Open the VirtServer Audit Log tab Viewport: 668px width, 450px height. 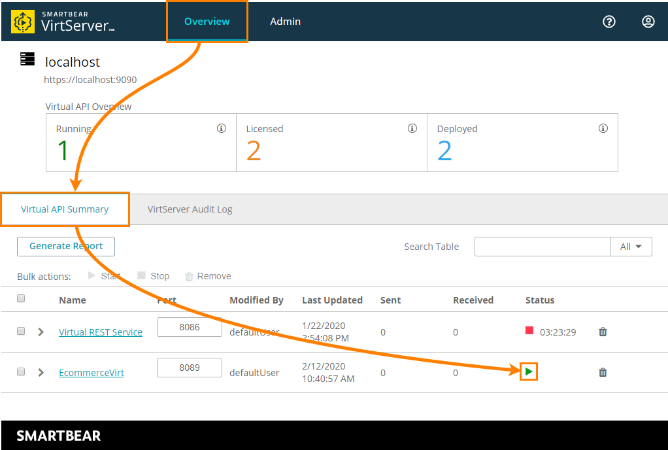click(x=190, y=209)
